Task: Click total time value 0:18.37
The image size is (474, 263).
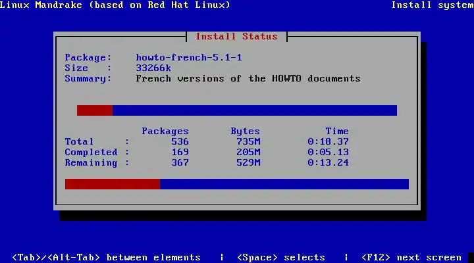Action: (329, 141)
